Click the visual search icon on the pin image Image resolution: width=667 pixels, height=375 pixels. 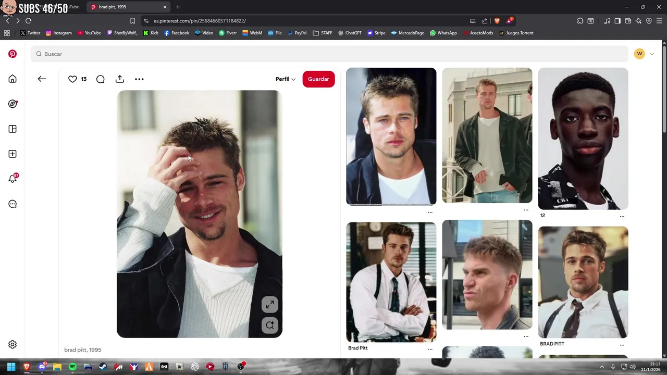click(x=270, y=326)
